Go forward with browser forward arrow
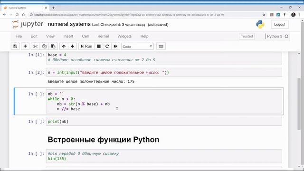Viewport: 304px width, 171px height. pos(10,15)
